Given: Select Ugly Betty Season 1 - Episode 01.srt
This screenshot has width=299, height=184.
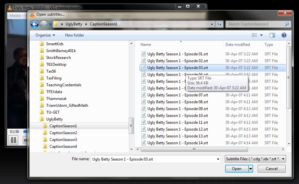Looking at the screenshot, I should (178, 54).
